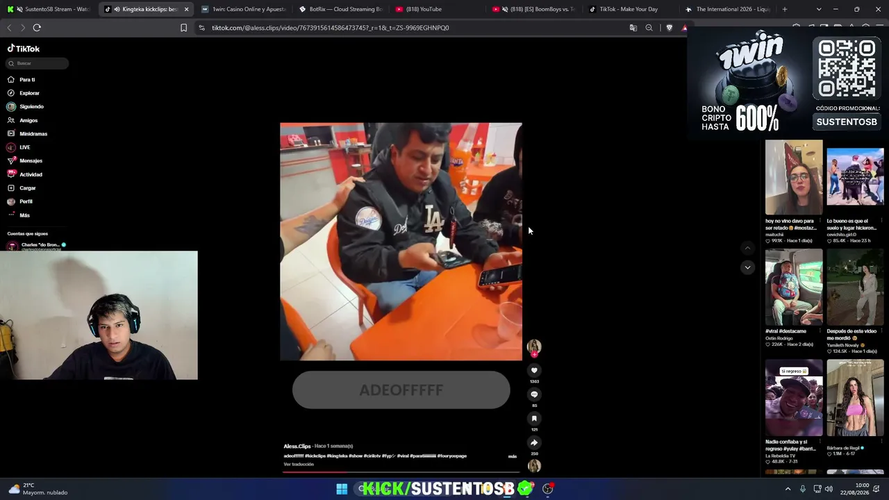Click the OBS taskbar icon
Viewport: 889px width, 500px height.
click(x=547, y=489)
